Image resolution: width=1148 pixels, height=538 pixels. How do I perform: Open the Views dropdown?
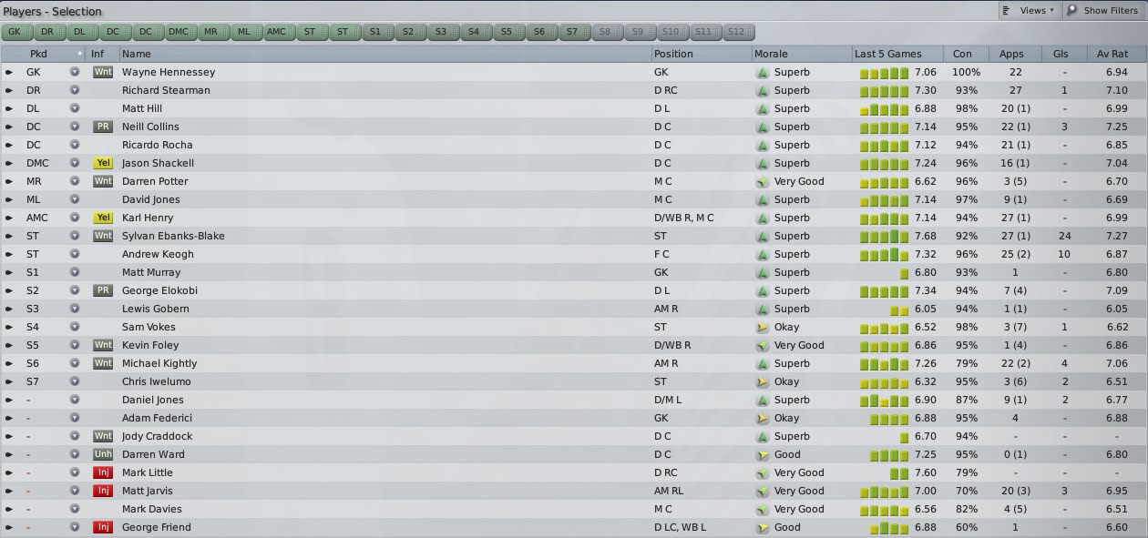1030,11
